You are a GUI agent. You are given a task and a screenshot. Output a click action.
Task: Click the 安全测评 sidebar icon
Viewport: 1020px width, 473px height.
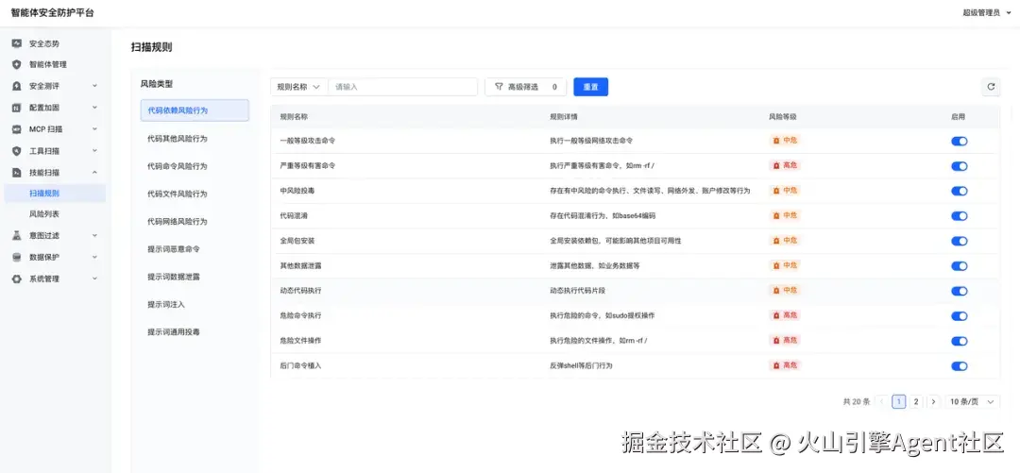coord(17,86)
